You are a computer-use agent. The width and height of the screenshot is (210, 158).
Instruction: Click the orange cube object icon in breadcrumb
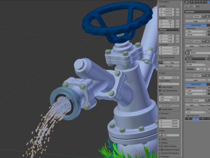(x=195, y=7)
